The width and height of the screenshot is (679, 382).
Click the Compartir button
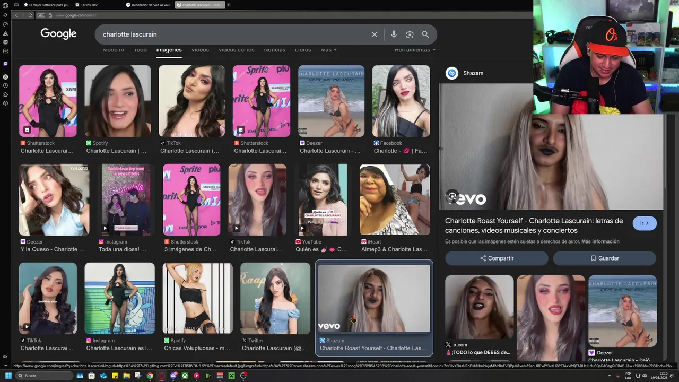coord(497,258)
